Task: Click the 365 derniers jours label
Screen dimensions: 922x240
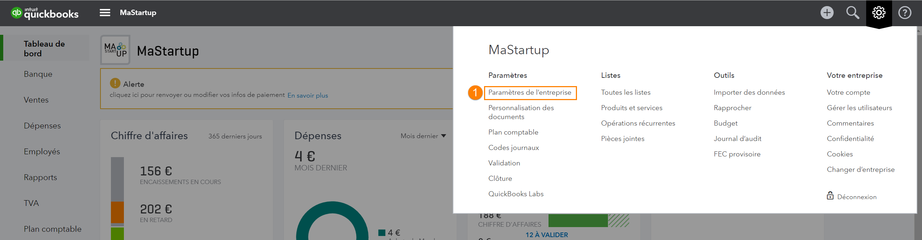Action: coord(235,136)
